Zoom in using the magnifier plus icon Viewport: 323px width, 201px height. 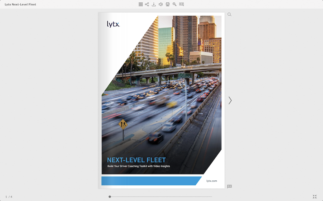pos(175,4)
